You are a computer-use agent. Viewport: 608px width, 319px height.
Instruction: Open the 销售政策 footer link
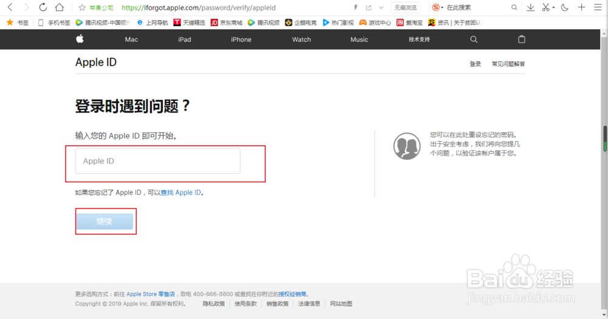pos(277,304)
